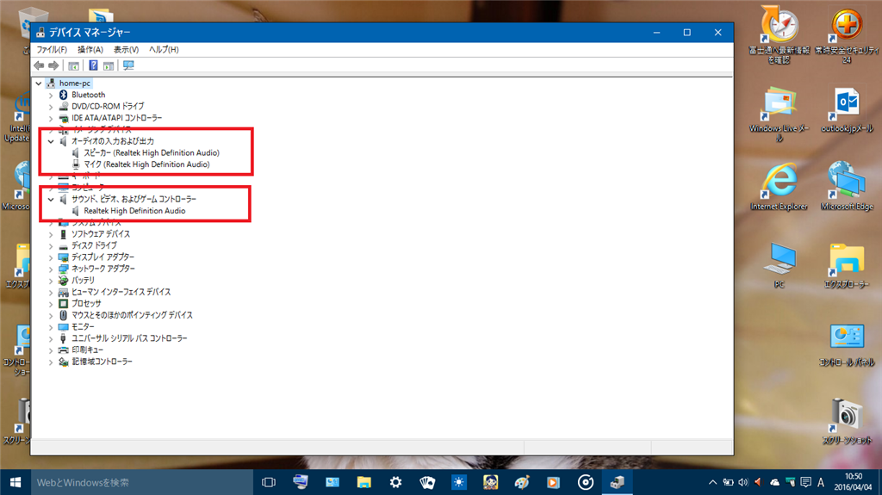
Task: Open the 表示(V) menu
Action: coord(126,50)
